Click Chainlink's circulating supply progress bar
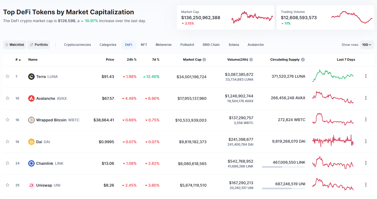This screenshot has height=199, width=377. point(283,167)
